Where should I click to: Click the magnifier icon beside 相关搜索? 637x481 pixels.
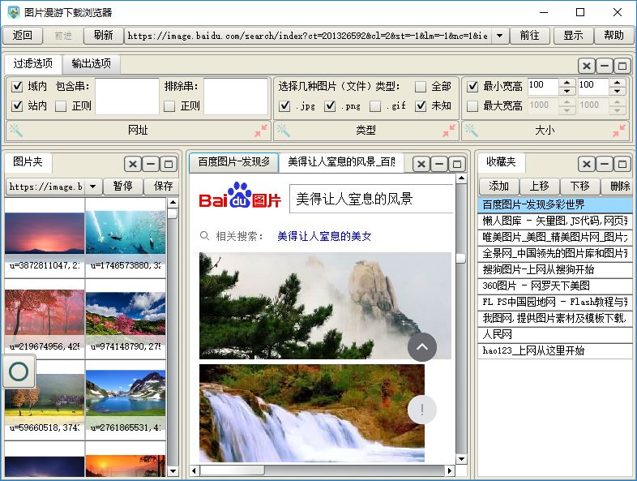click(x=204, y=236)
